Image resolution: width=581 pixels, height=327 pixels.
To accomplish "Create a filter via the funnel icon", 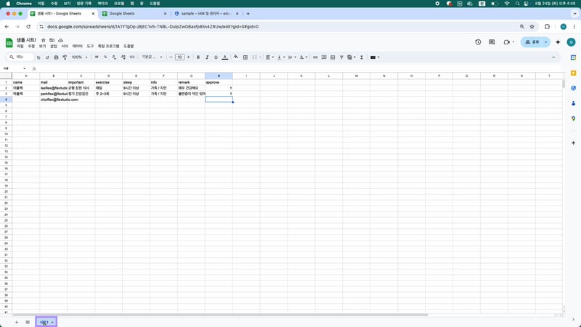I will pos(341,57).
